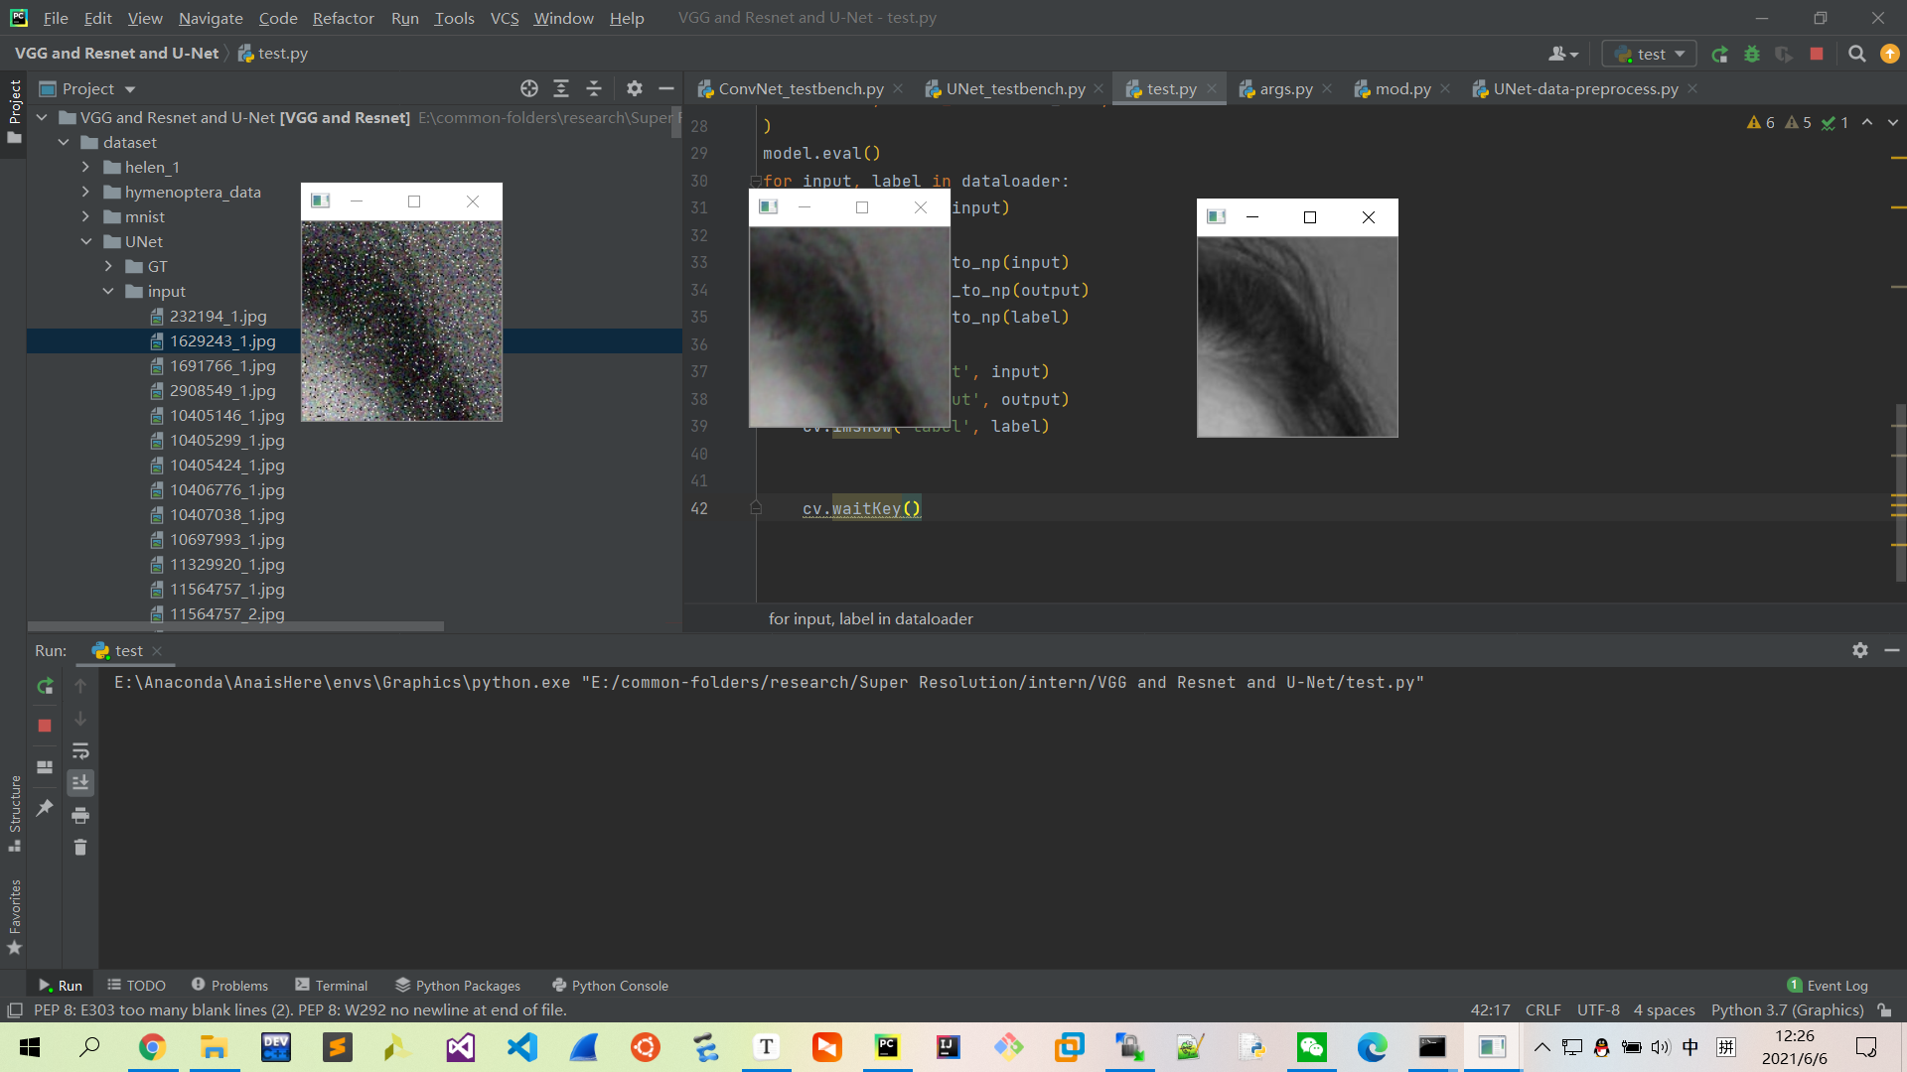Click the Rerun test button in toolbar
1907x1072 pixels.
click(1719, 55)
